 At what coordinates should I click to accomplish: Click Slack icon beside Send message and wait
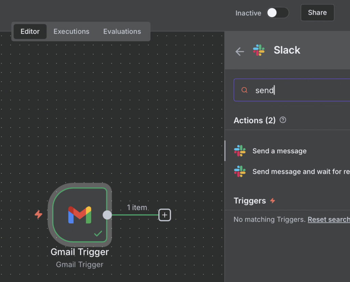point(240,171)
